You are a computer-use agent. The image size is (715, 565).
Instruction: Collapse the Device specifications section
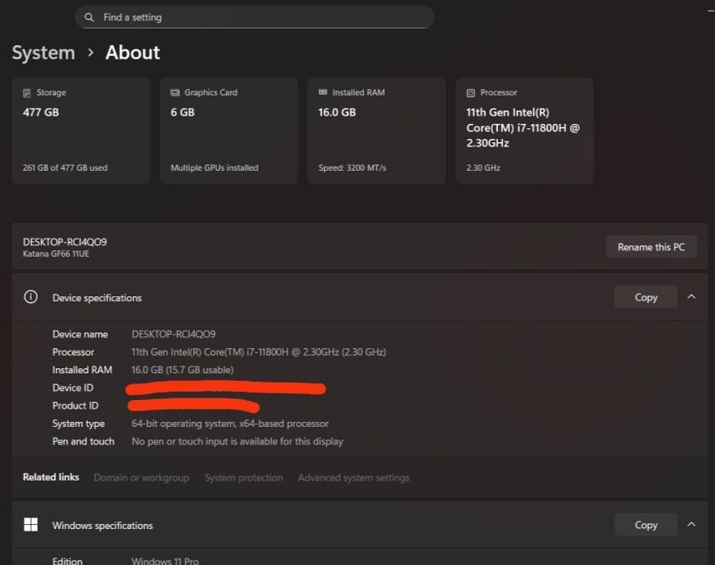[692, 297]
